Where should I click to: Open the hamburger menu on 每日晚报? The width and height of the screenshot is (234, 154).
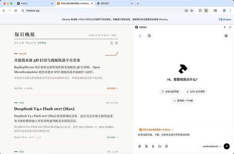(117, 43)
